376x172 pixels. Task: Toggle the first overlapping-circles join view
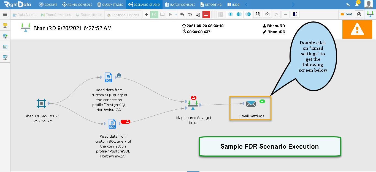click(x=230, y=15)
